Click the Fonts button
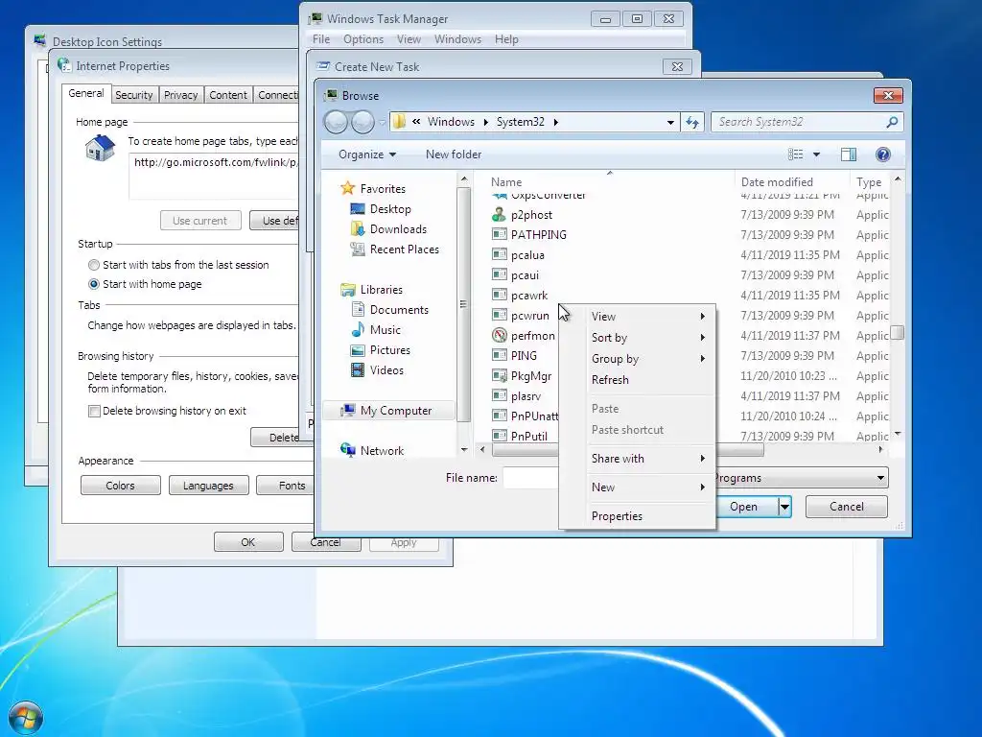982x737 pixels. [x=286, y=486]
